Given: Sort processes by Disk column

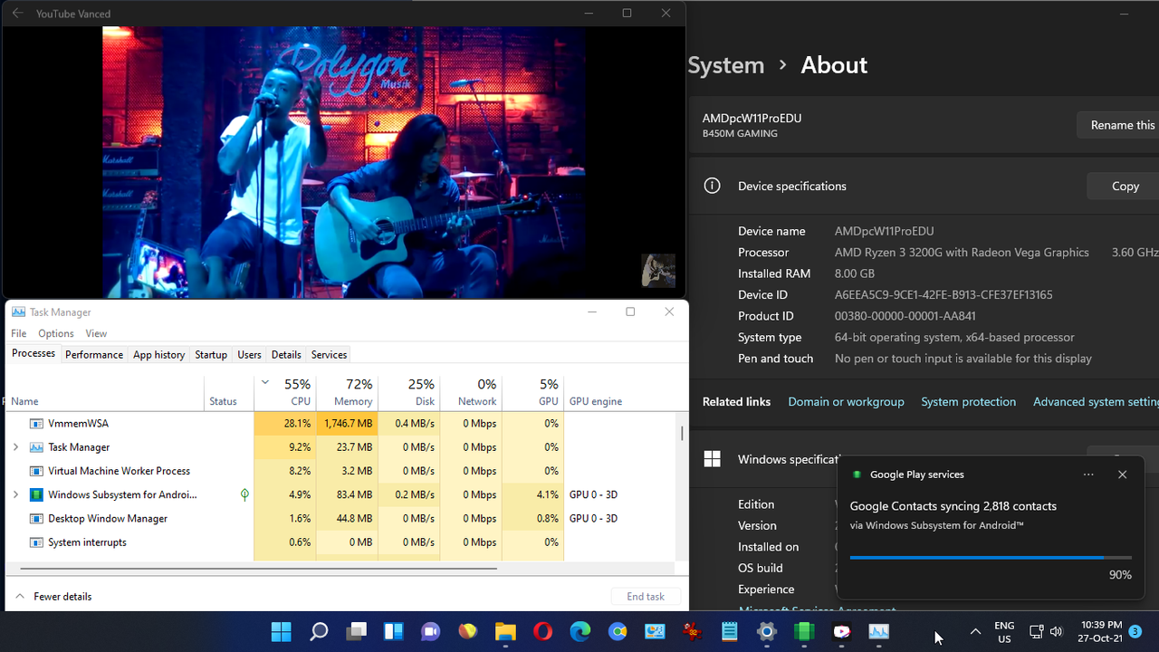Looking at the screenshot, I should tap(409, 393).
